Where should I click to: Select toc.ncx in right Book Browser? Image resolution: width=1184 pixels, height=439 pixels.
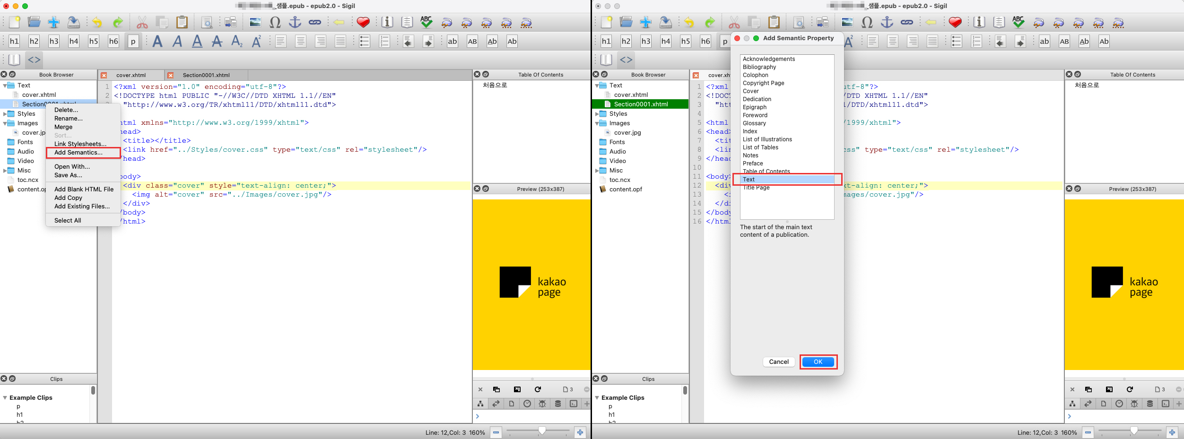click(x=619, y=180)
